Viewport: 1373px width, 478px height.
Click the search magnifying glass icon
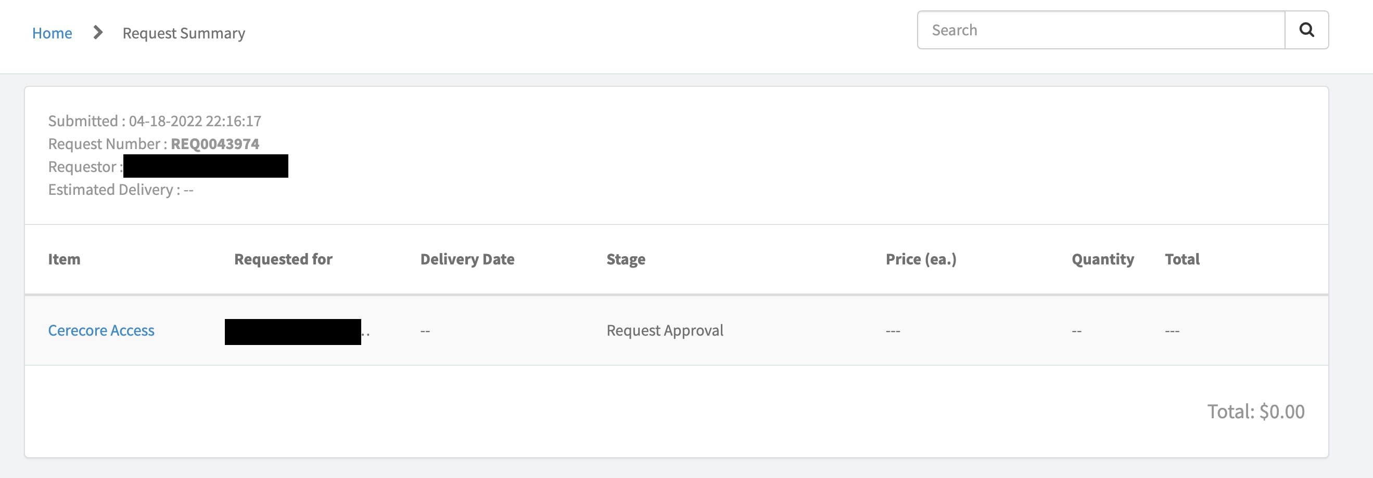(1306, 30)
